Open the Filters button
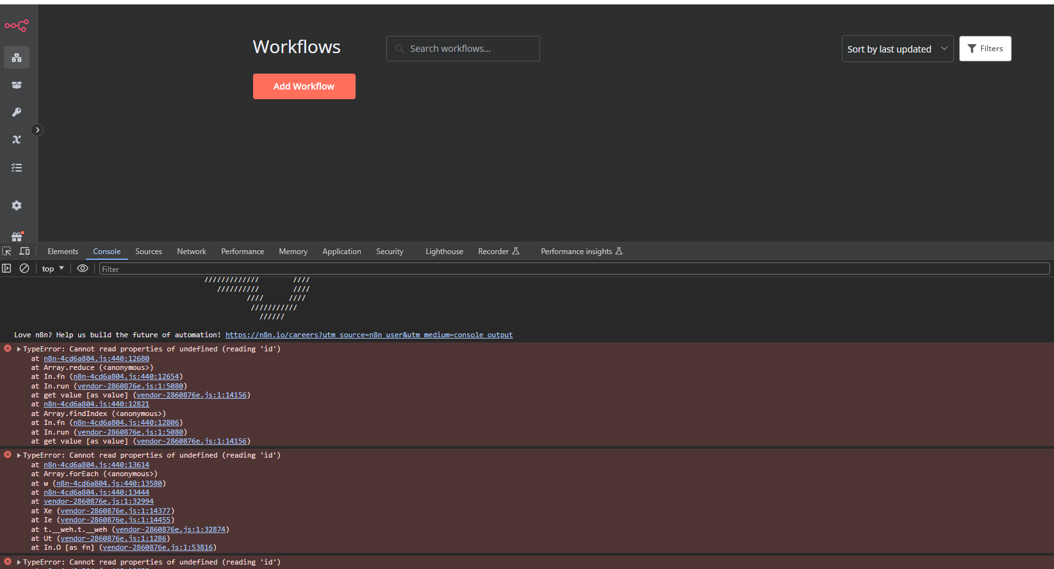This screenshot has width=1054, height=569. [985, 49]
